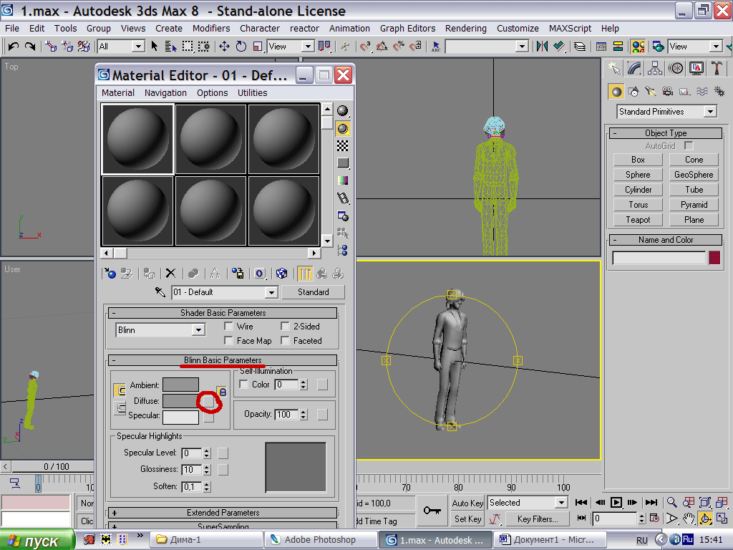Enable the Face Map checkbox
733x550 pixels.
pyautogui.click(x=228, y=340)
